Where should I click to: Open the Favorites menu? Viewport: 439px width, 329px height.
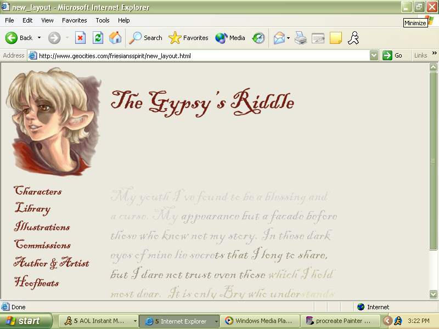75,20
